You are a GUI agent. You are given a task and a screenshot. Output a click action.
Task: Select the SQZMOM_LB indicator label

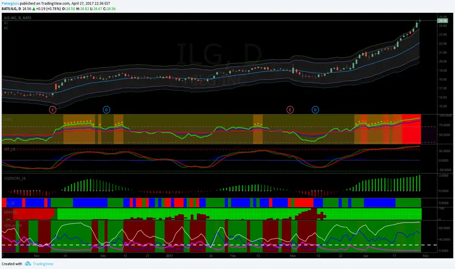point(15,178)
